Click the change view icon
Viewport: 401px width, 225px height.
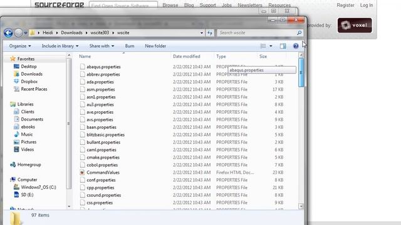(263, 46)
